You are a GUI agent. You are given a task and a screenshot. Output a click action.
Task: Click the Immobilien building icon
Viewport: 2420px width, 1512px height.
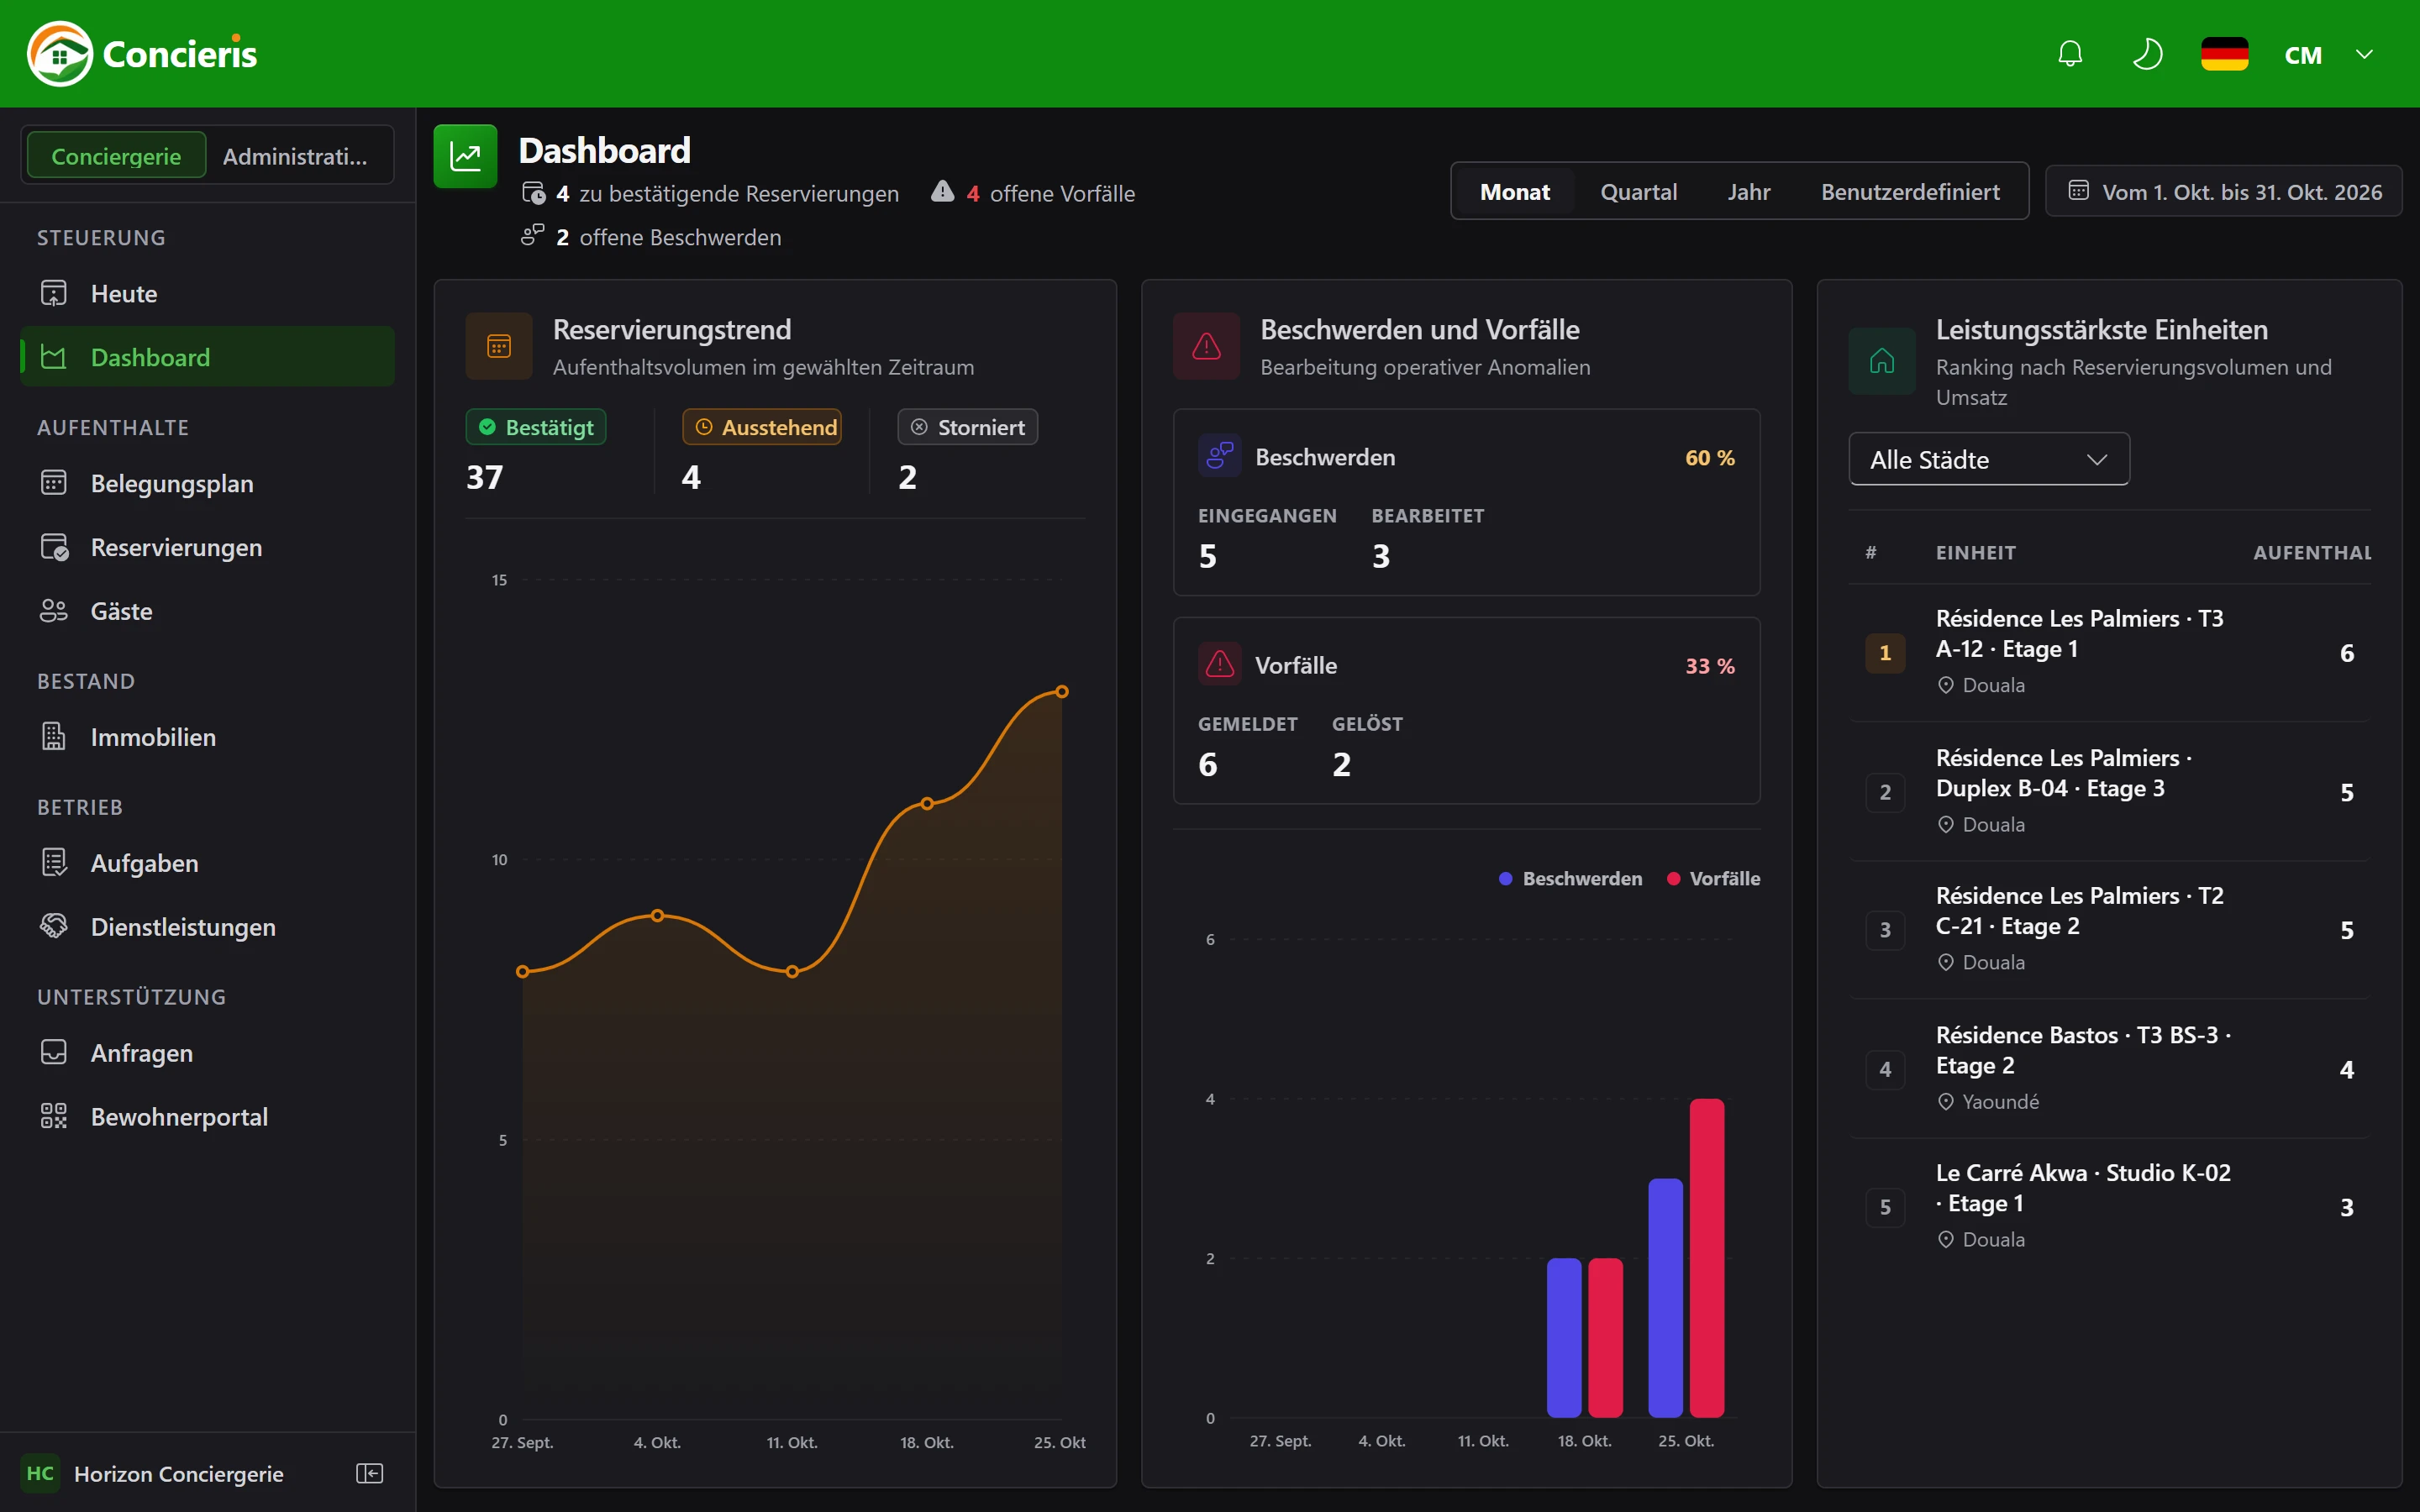click(54, 737)
